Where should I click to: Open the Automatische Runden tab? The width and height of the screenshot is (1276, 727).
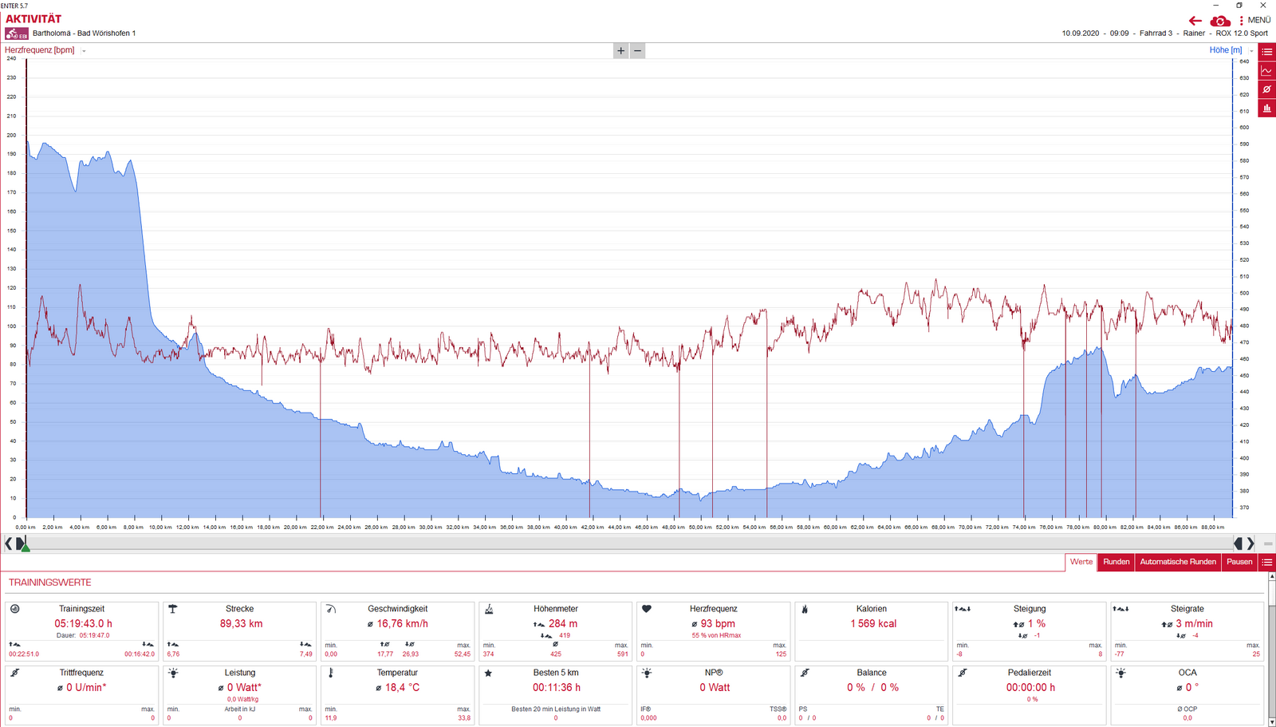coord(1177,562)
